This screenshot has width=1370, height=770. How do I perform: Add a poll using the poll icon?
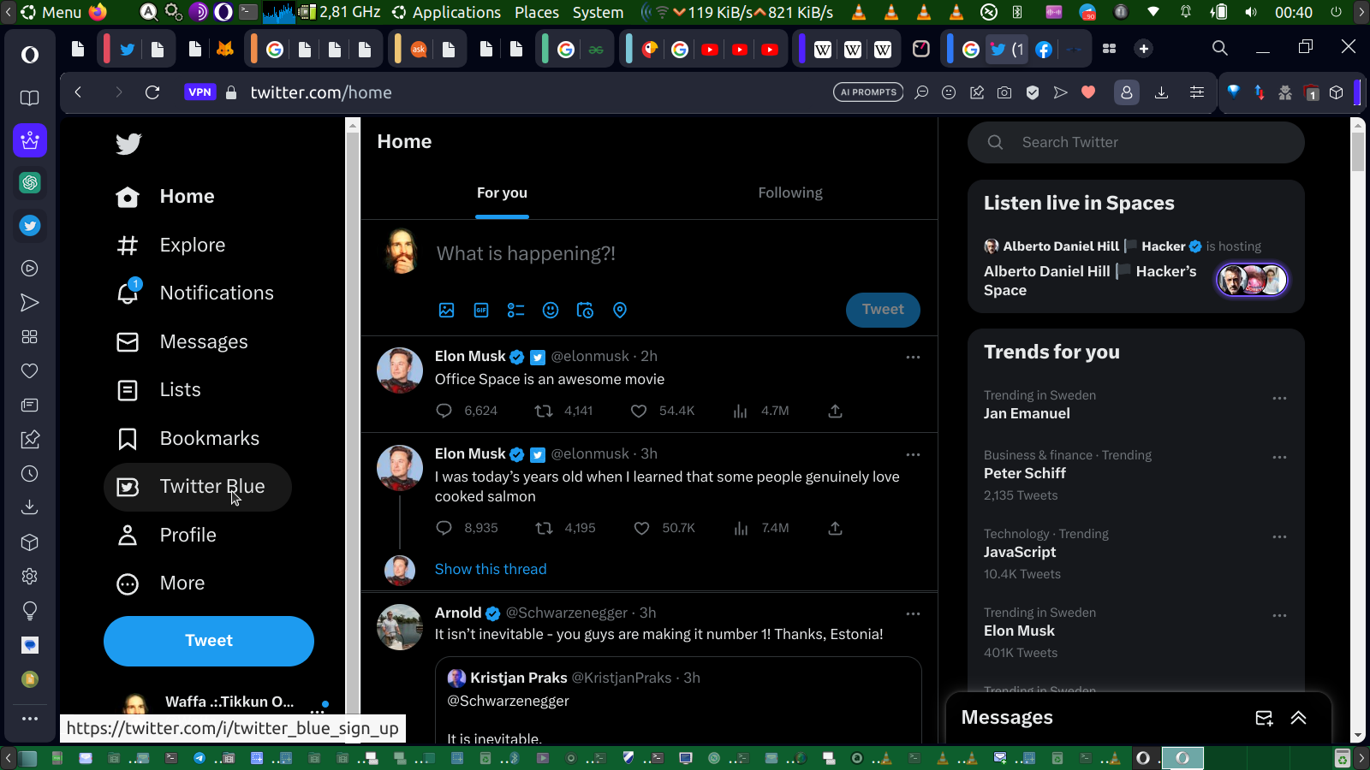click(515, 311)
